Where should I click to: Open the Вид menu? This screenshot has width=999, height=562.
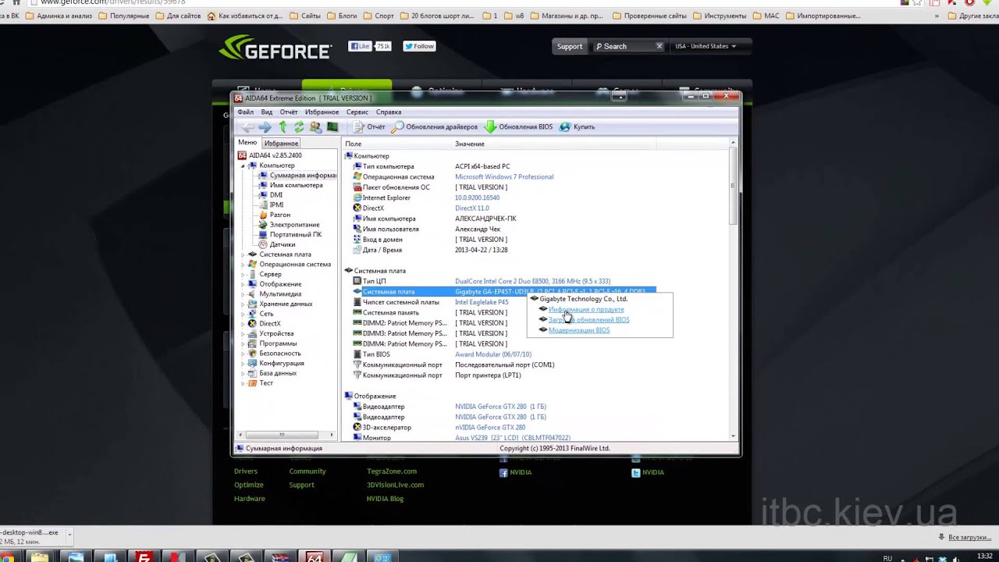267,112
